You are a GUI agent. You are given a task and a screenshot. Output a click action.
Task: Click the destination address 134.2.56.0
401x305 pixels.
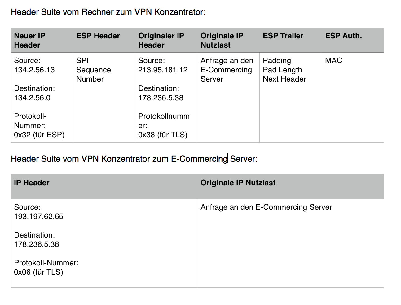point(32,98)
